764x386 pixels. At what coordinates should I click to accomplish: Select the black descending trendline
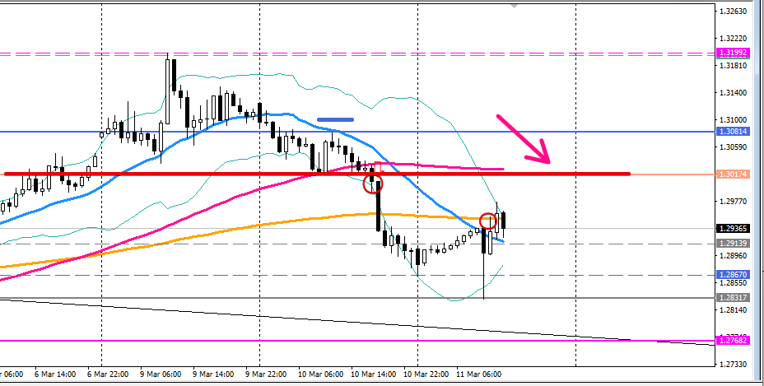tap(356, 322)
